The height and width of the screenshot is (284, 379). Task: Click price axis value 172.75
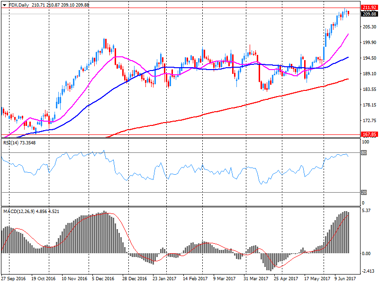point(370,121)
